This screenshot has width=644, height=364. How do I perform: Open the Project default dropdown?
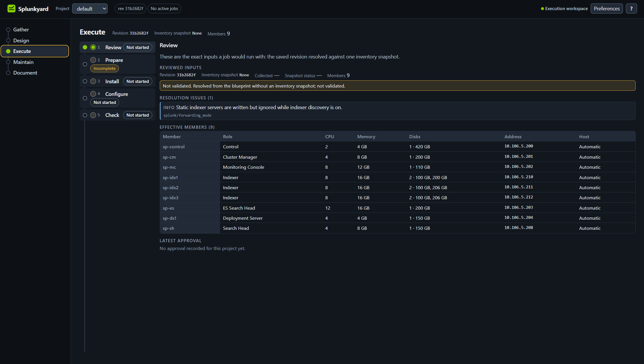click(x=90, y=9)
